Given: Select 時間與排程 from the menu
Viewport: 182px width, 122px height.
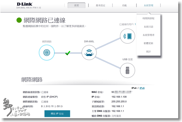Looking at the screenshot, I should (148, 18).
